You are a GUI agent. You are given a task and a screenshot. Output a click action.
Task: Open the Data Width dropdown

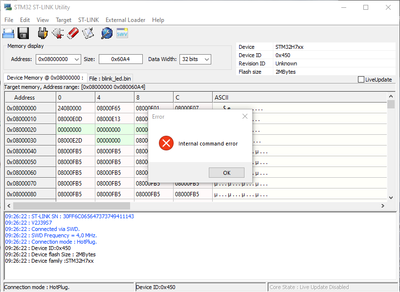207,60
